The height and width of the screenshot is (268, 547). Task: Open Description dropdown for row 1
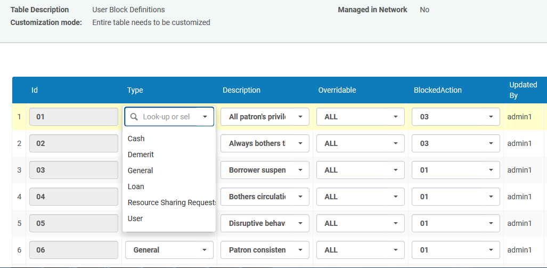(x=300, y=117)
